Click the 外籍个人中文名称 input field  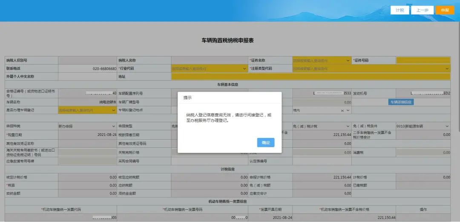tap(87, 77)
